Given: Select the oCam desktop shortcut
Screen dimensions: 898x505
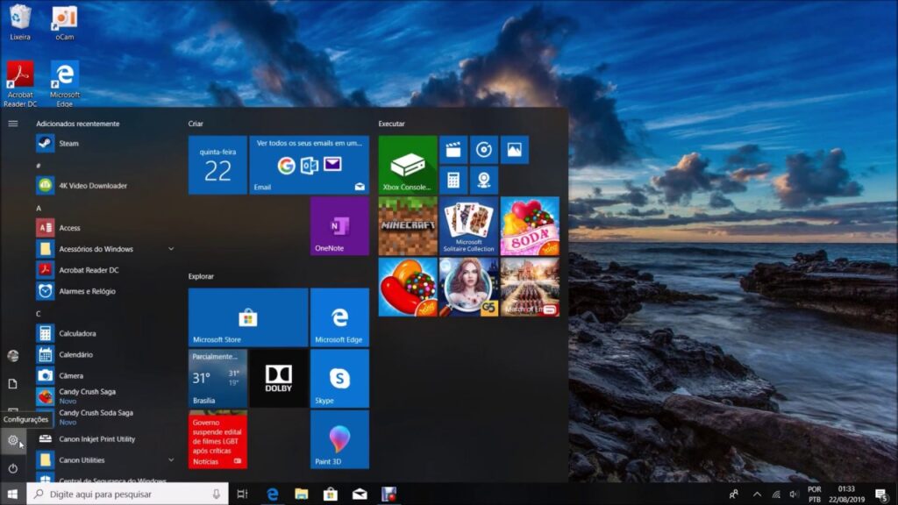Looking at the screenshot, I should [x=65, y=24].
